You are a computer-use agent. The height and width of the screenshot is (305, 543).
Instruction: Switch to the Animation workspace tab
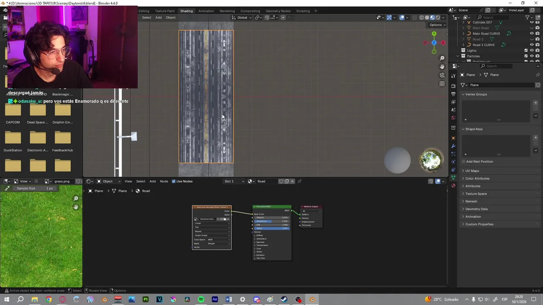coord(206,11)
